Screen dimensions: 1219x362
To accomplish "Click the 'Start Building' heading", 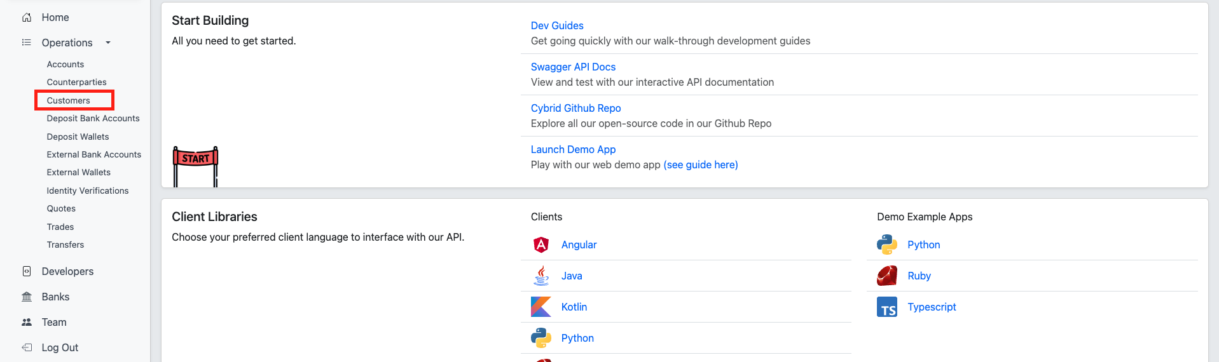I will point(210,20).
